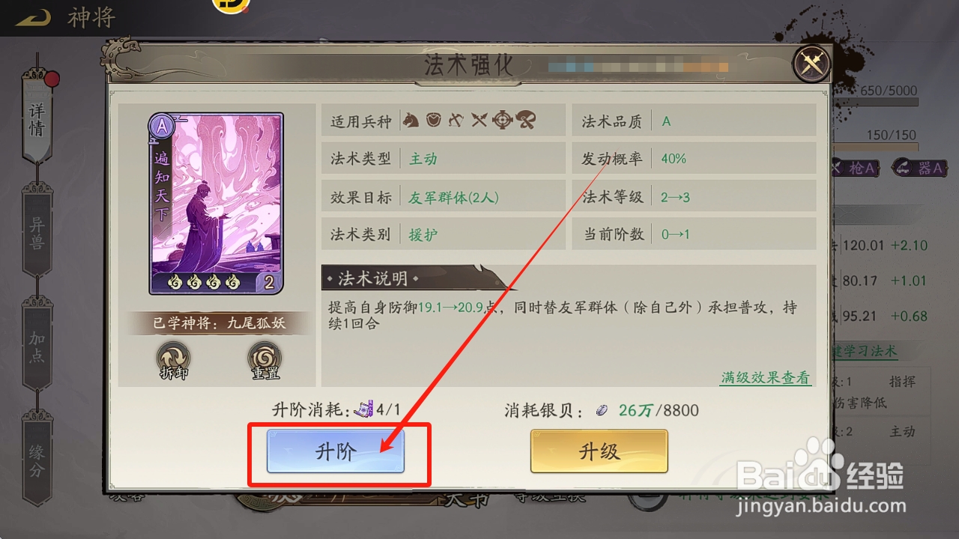Select the shield troop type icon
This screenshot has width=959, height=539.
pyautogui.click(x=433, y=121)
